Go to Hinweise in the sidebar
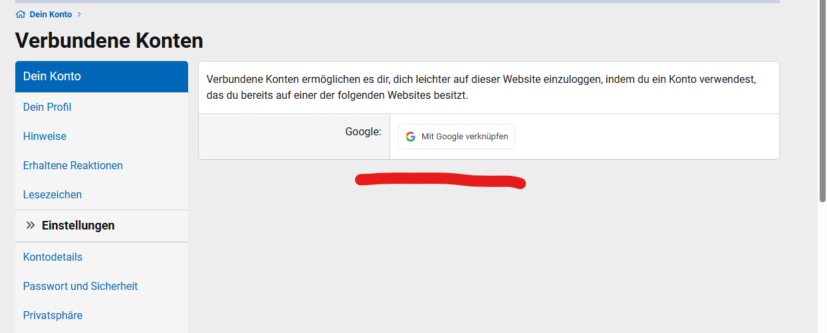This screenshot has height=333, width=827. tap(45, 136)
